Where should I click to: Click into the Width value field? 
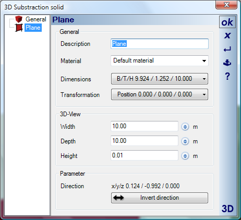point(144,126)
